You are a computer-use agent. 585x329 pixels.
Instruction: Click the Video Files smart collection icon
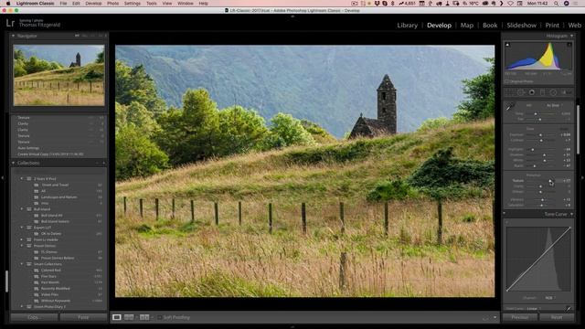37,294
